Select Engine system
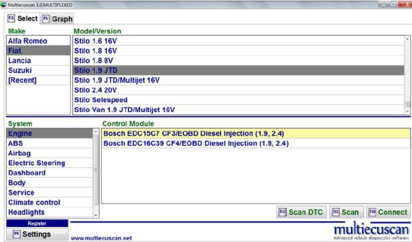The height and width of the screenshot is (242, 412). (x=50, y=134)
